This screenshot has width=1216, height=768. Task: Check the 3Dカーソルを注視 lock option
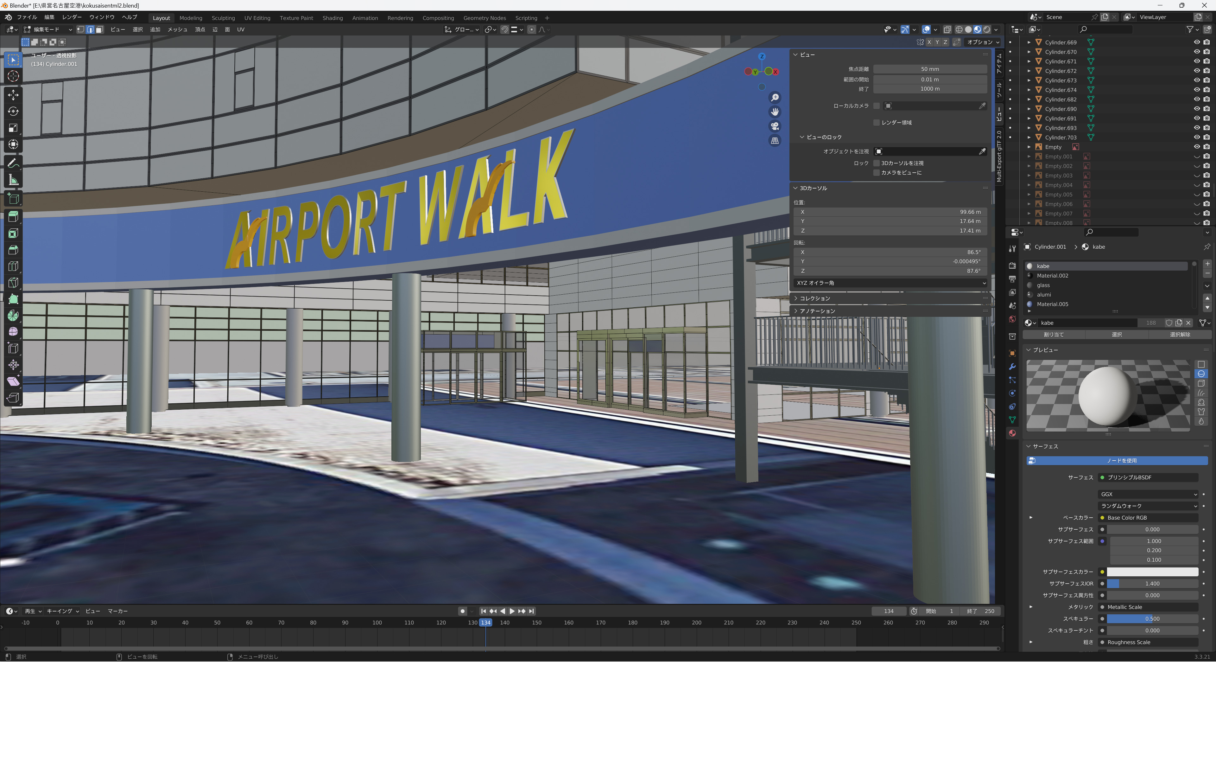pos(877,163)
